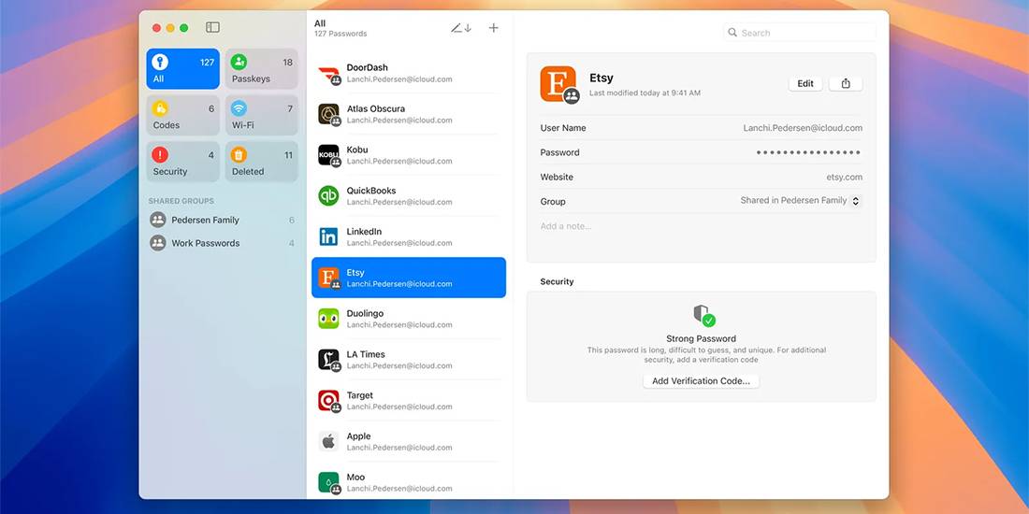This screenshot has width=1029, height=514.
Task: Open the Deleted category
Action: [x=261, y=162]
